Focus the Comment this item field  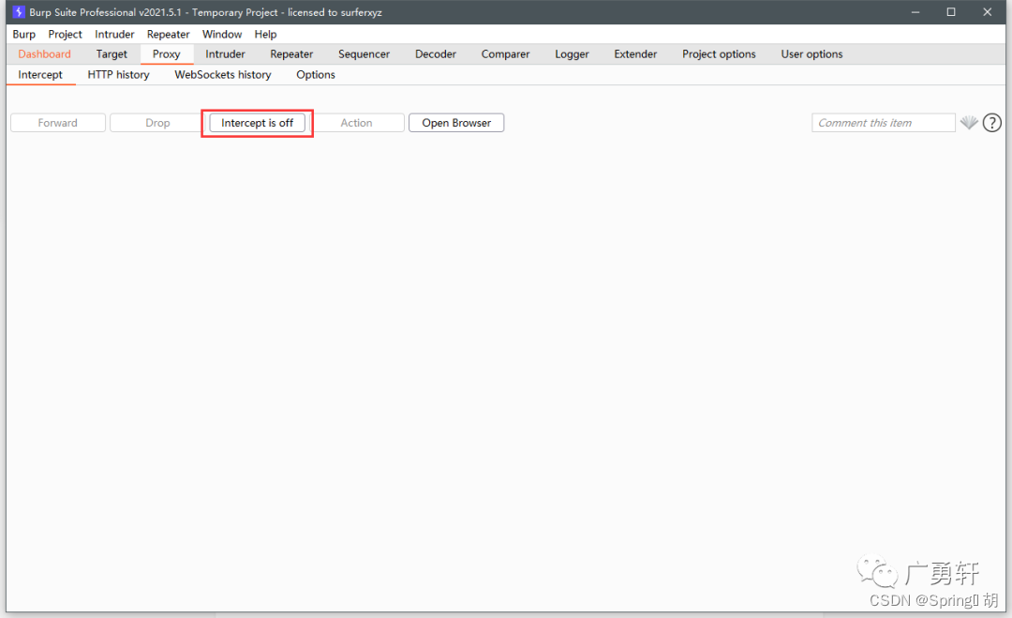click(883, 123)
